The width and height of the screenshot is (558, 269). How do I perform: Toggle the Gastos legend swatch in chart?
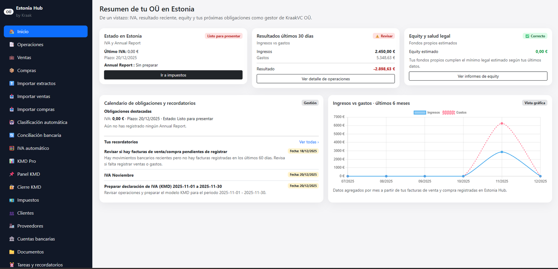[x=448, y=112]
